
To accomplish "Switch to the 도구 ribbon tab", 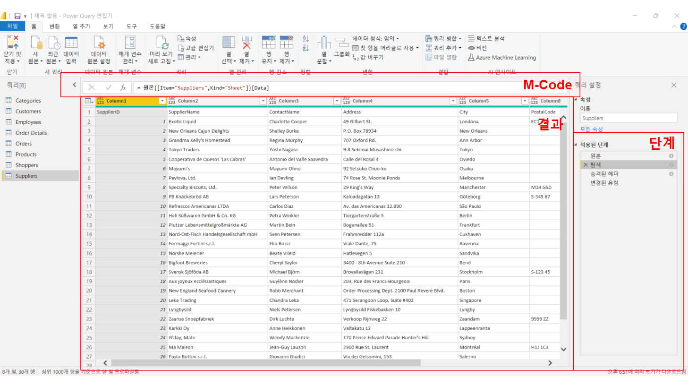I will pos(132,26).
